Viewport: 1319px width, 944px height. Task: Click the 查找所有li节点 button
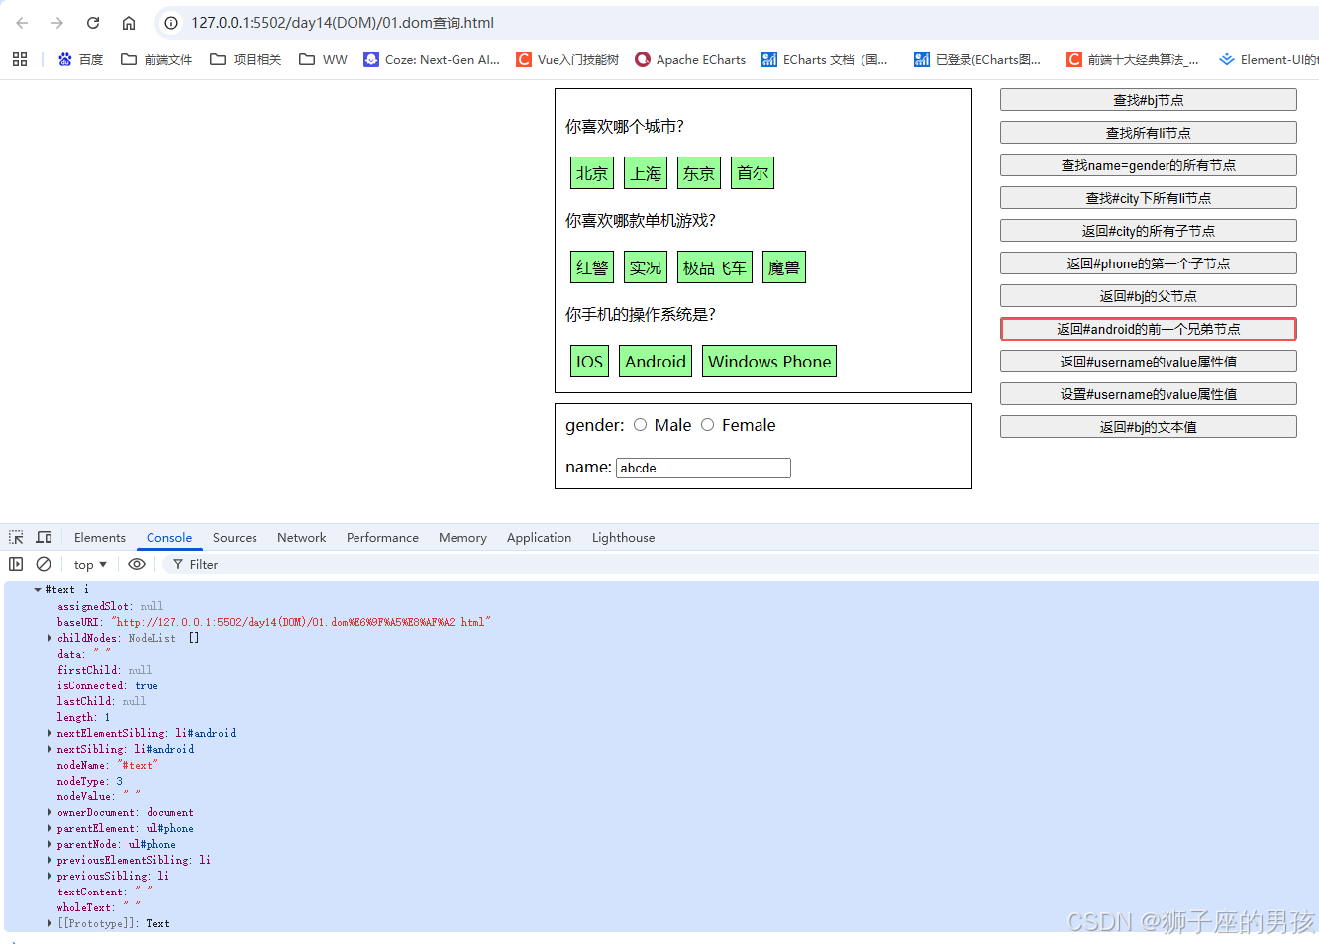click(1149, 133)
